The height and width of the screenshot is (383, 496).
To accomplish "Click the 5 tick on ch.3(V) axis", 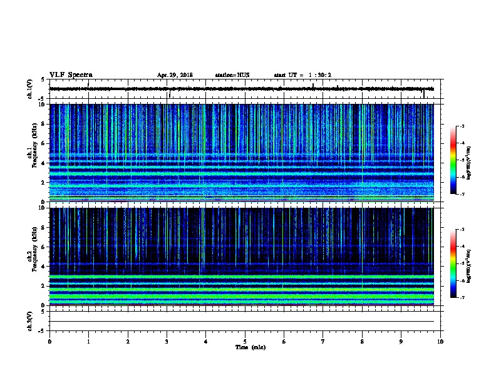I will point(43,312).
